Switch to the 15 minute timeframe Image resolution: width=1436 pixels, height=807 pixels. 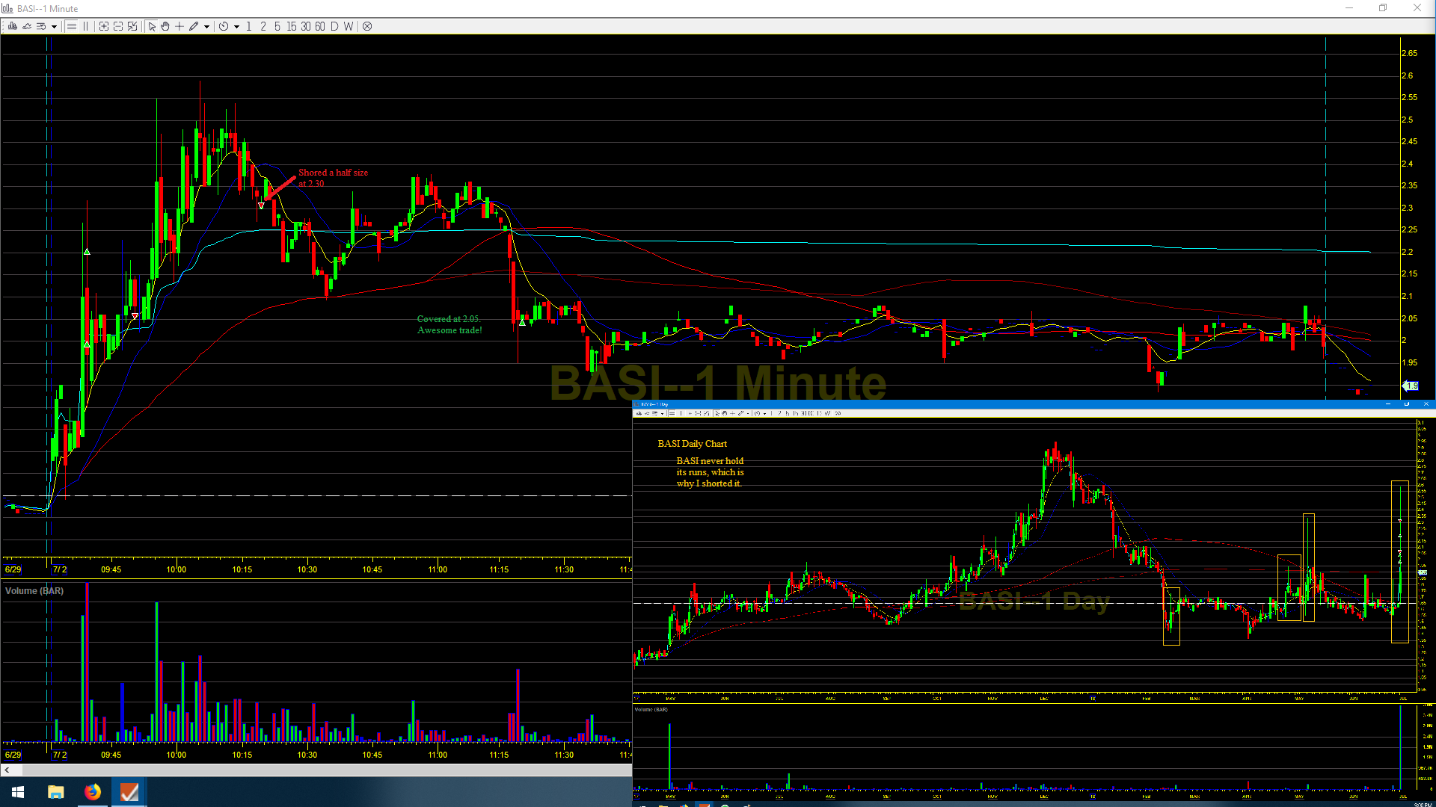(291, 26)
